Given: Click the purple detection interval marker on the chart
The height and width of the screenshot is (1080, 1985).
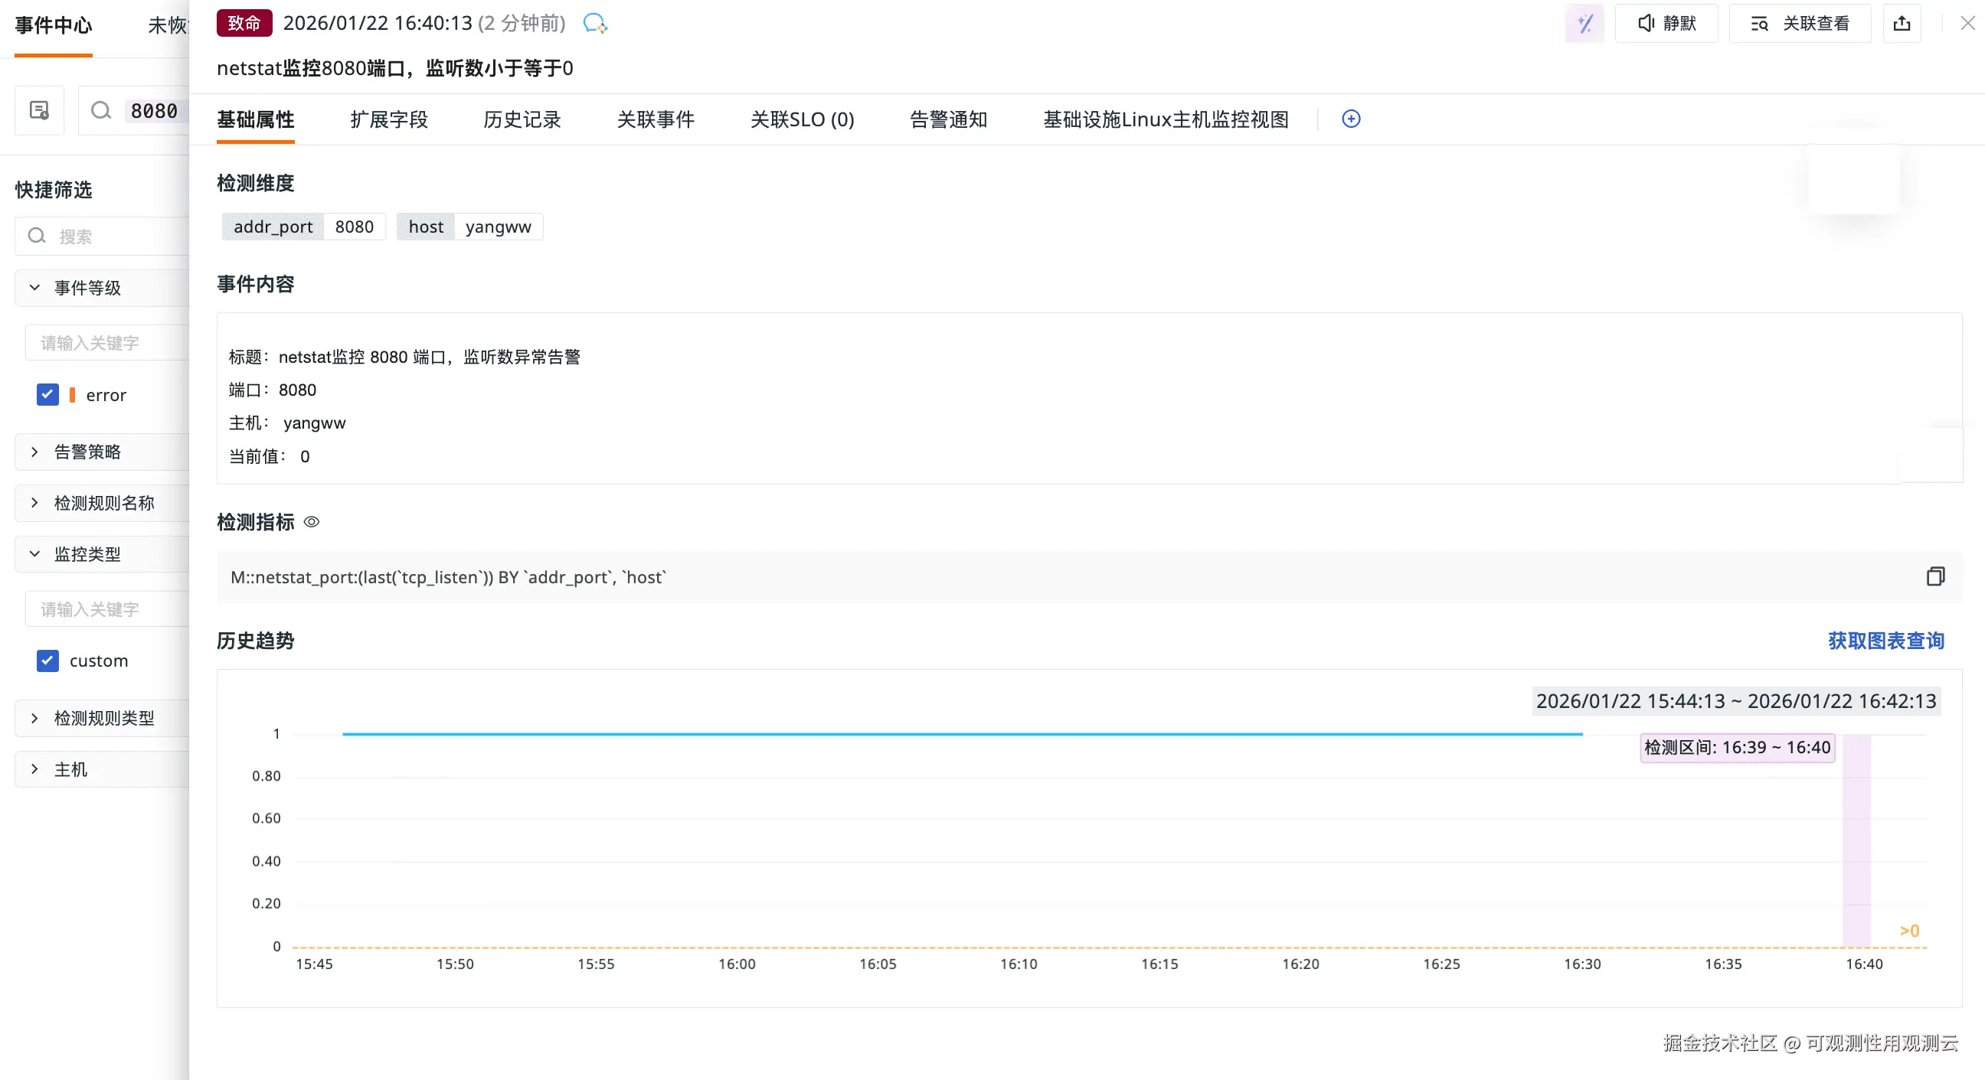Looking at the screenshot, I should [x=1856, y=840].
